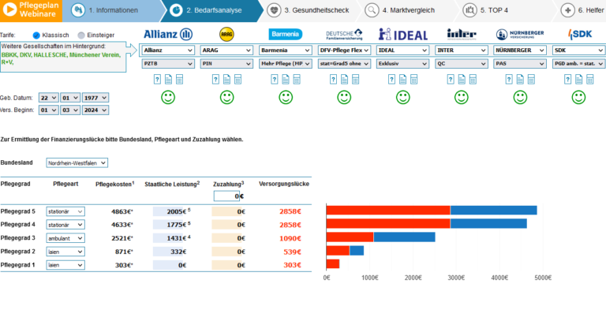Go to the 3. Gesundheitscheck step

[305, 11]
